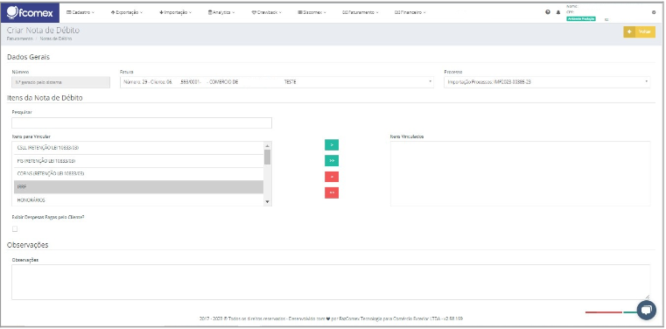
Task: Expand the Fatura dropdown
Action: coord(277,82)
